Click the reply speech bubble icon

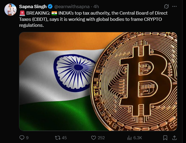click(22, 138)
